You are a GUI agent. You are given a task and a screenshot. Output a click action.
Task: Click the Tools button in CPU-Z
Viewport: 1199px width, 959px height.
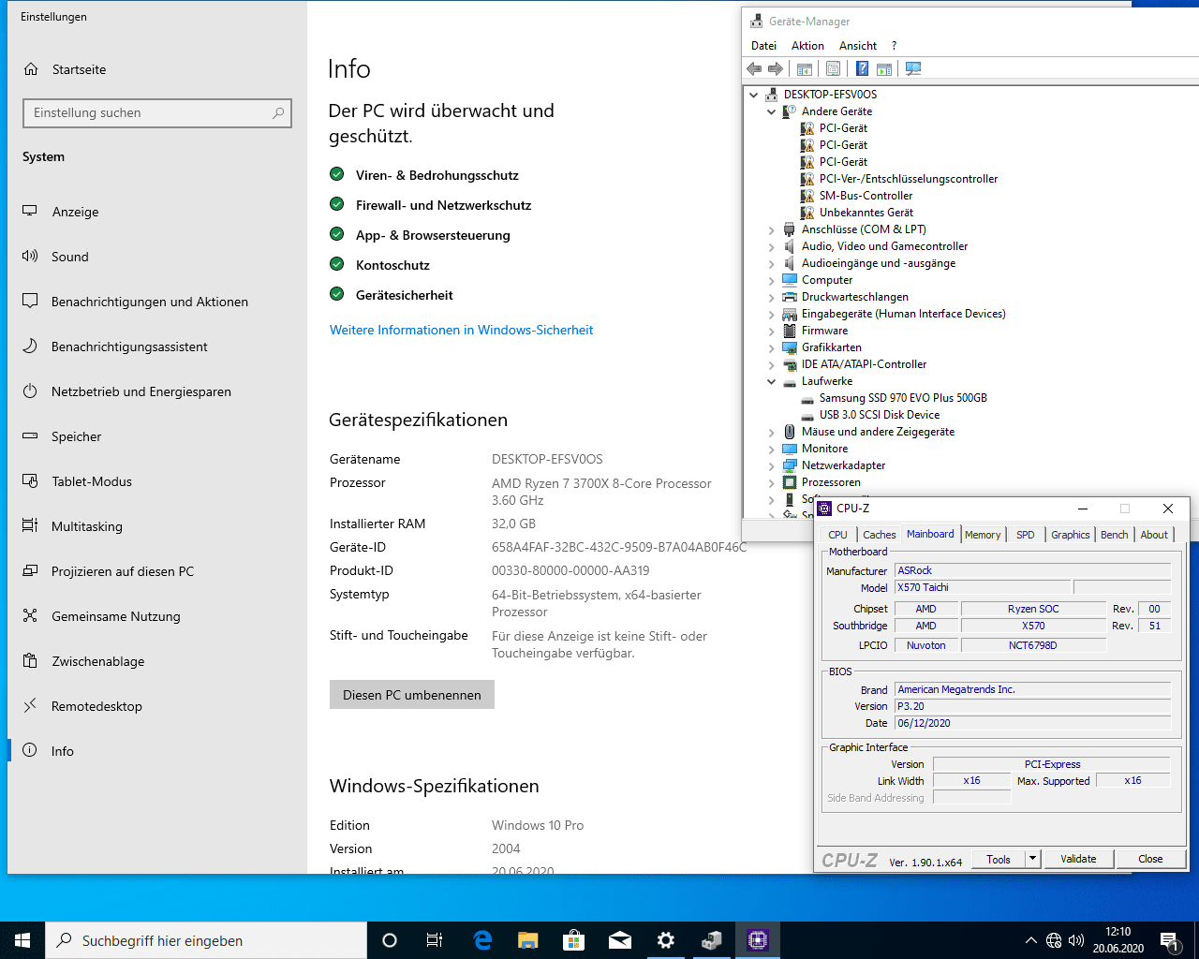(999, 859)
